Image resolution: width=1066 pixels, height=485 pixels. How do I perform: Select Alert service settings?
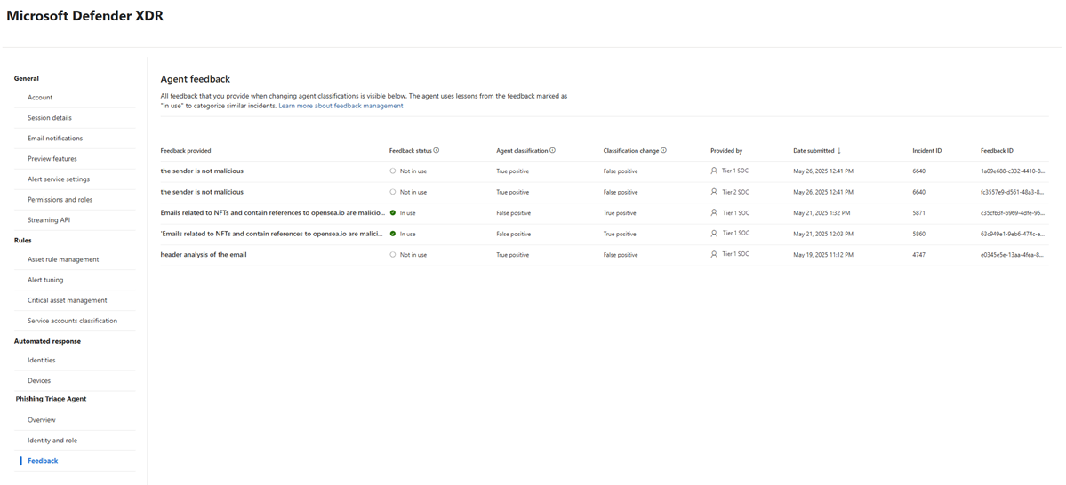tap(59, 179)
